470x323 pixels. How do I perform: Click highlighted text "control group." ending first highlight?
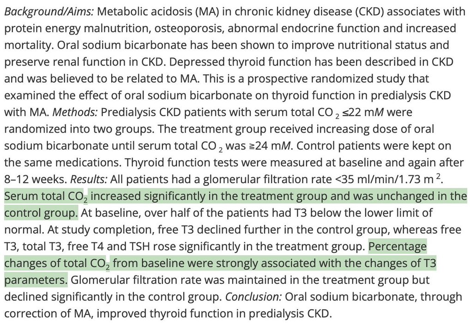tap(41, 213)
